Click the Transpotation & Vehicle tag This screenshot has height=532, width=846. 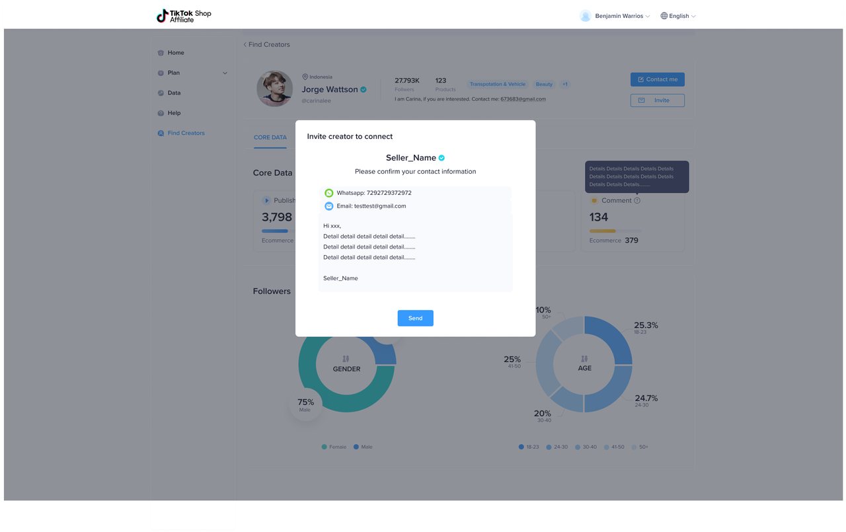[x=498, y=84]
